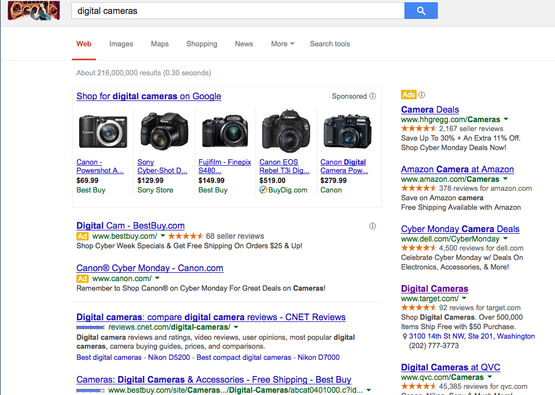Expand dropdown arrow next to www.canon.com/
The height and width of the screenshot is (395, 555).
click(157, 278)
